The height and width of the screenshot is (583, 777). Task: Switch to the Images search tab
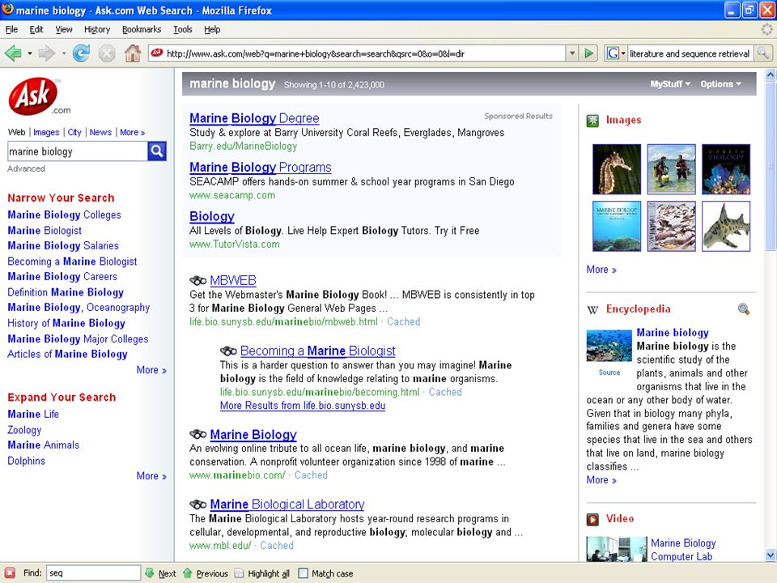(46, 132)
